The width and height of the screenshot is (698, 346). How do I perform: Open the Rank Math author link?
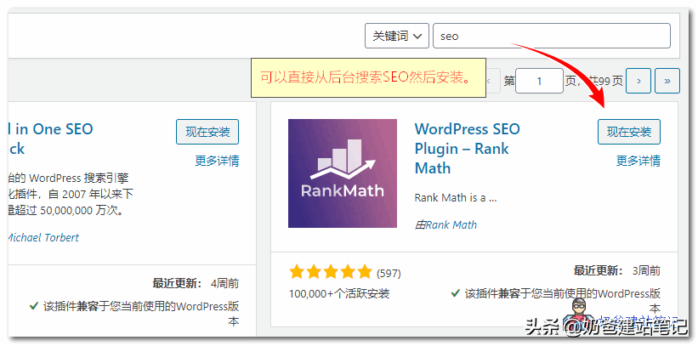click(x=451, y=225)
